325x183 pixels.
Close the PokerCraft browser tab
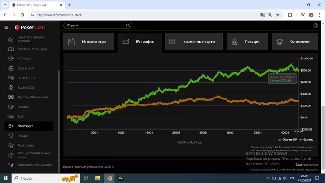[x=61, y=5]
